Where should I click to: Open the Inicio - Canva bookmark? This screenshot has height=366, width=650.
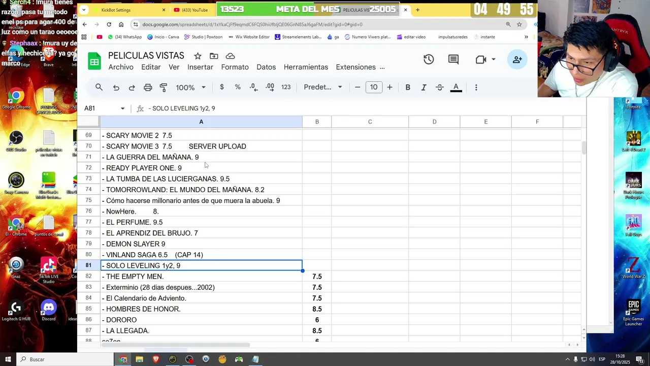pos(163,37)
